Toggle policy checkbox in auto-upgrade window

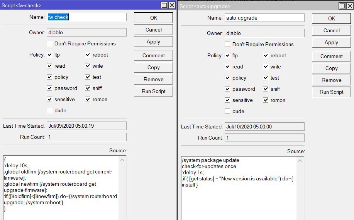click(227, 78)
